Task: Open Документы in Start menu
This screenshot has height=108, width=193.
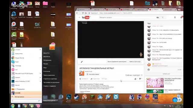Action: coord(47,57)
